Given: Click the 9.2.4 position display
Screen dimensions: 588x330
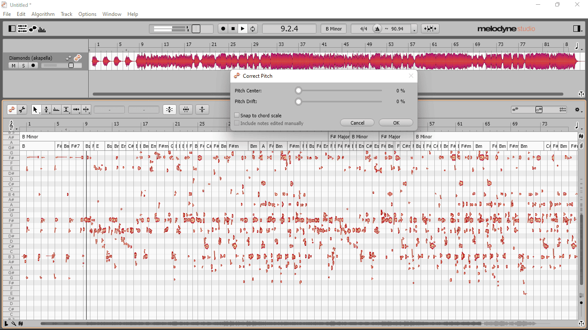Looking at the screenshot, I should tap(289, 29).
